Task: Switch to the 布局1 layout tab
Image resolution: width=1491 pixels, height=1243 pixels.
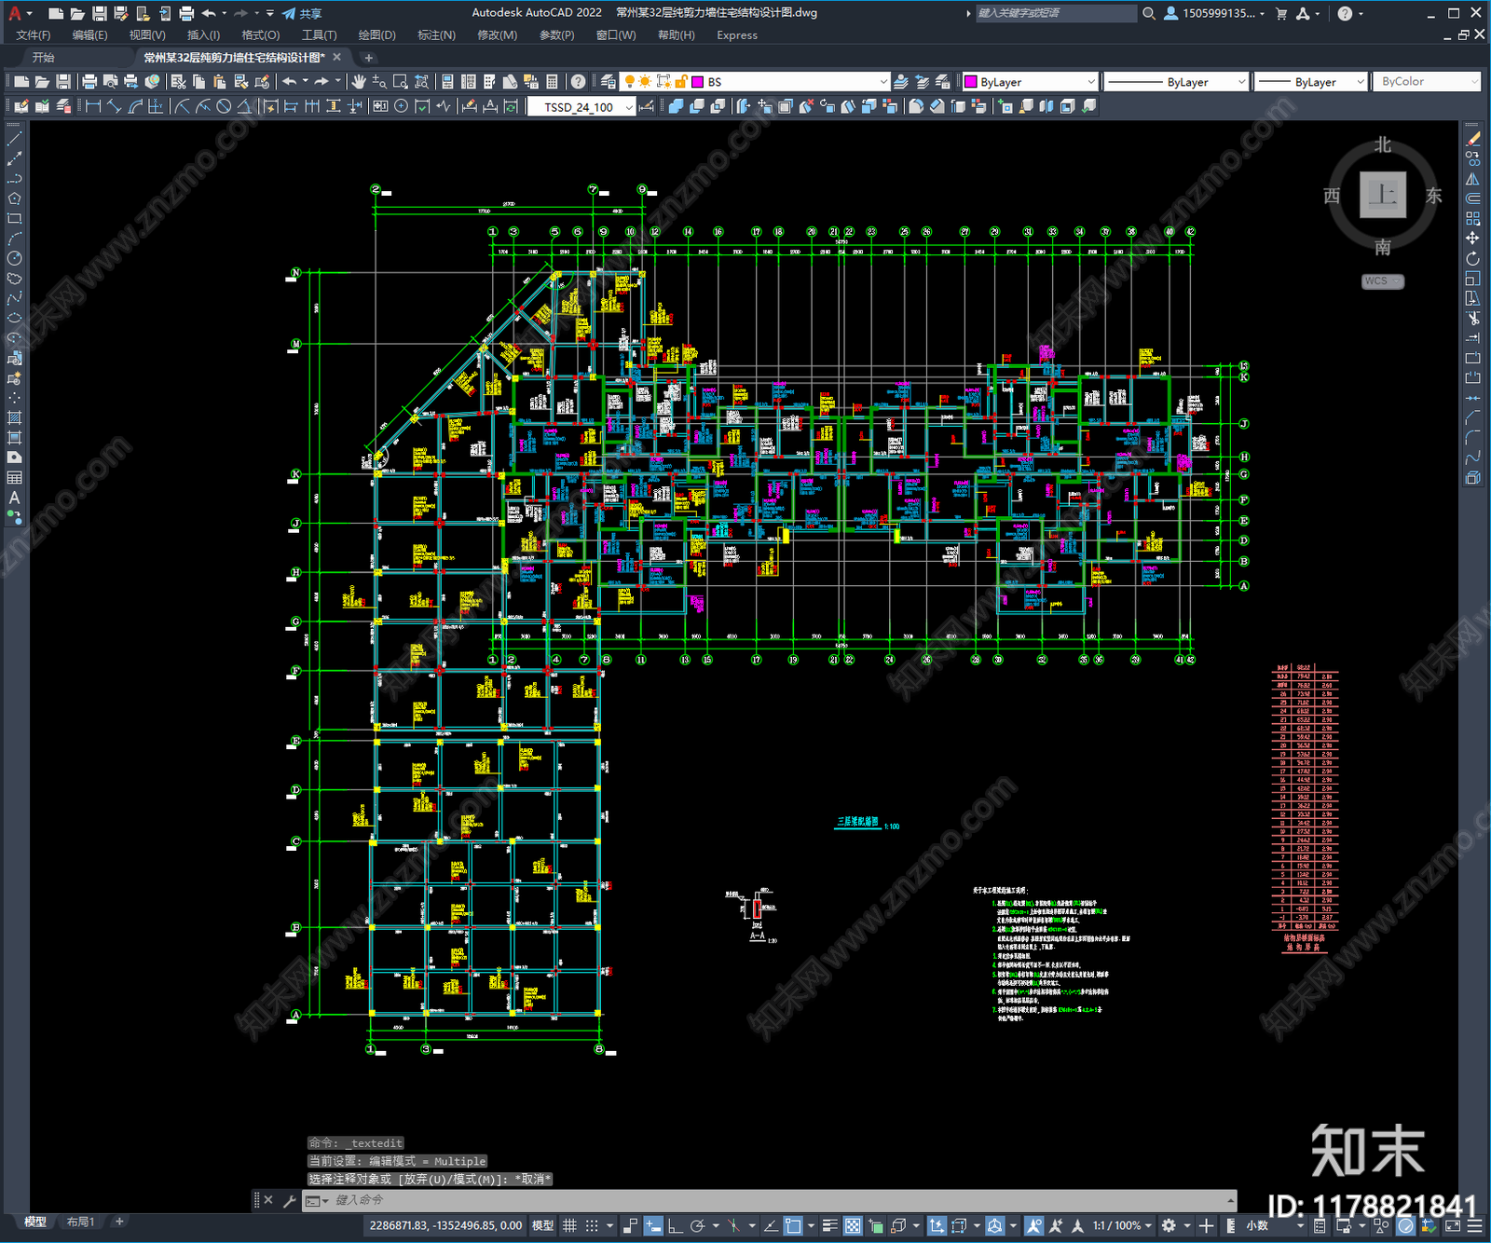Action: (x=80, y=1222)
